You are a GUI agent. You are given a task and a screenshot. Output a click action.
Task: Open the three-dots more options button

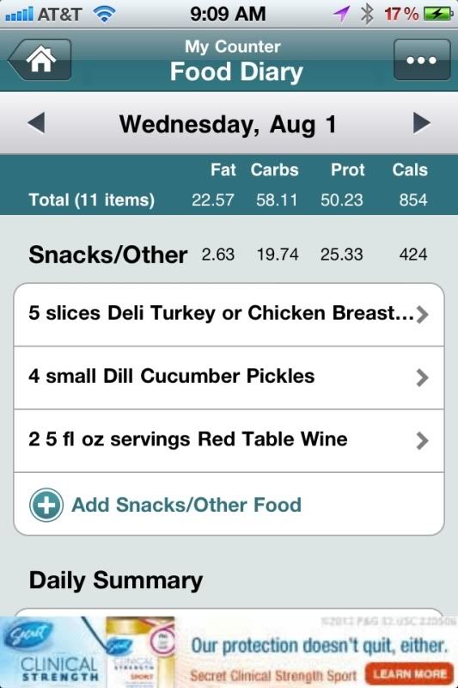pos(422,59)
